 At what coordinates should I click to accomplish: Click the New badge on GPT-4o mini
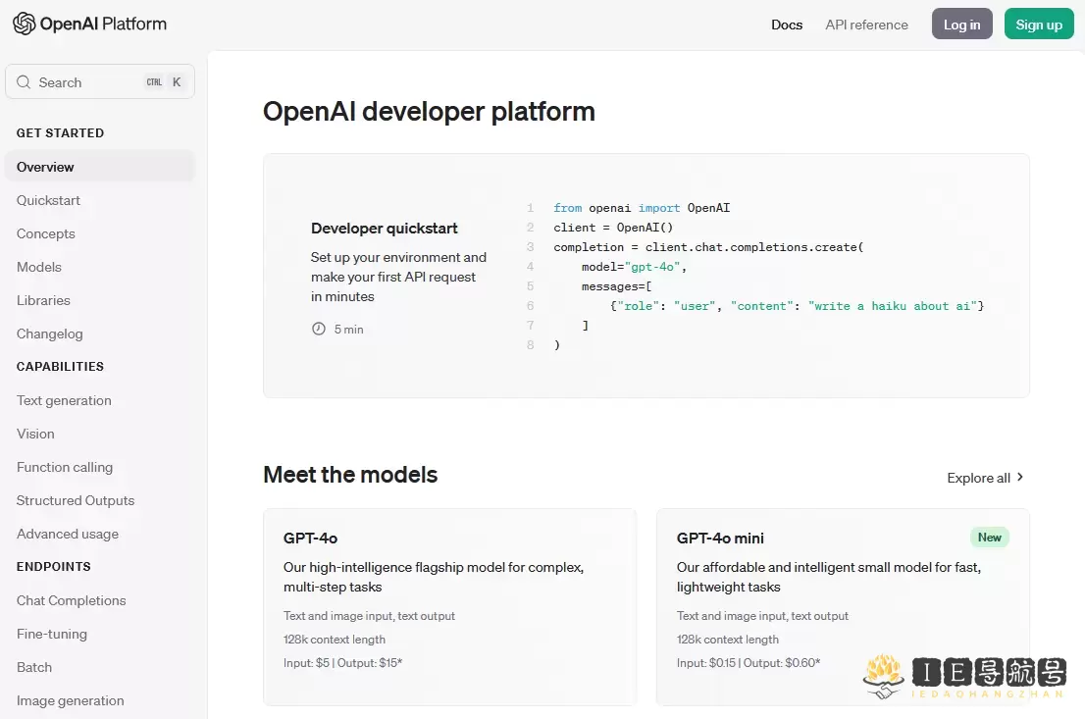pyautogui.click(x=990, y=537)
